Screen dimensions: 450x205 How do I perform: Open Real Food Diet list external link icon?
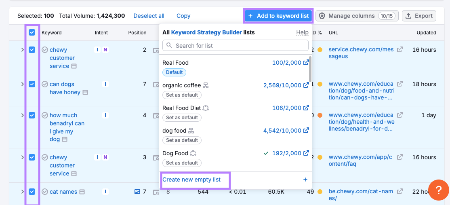pos(306,108)
